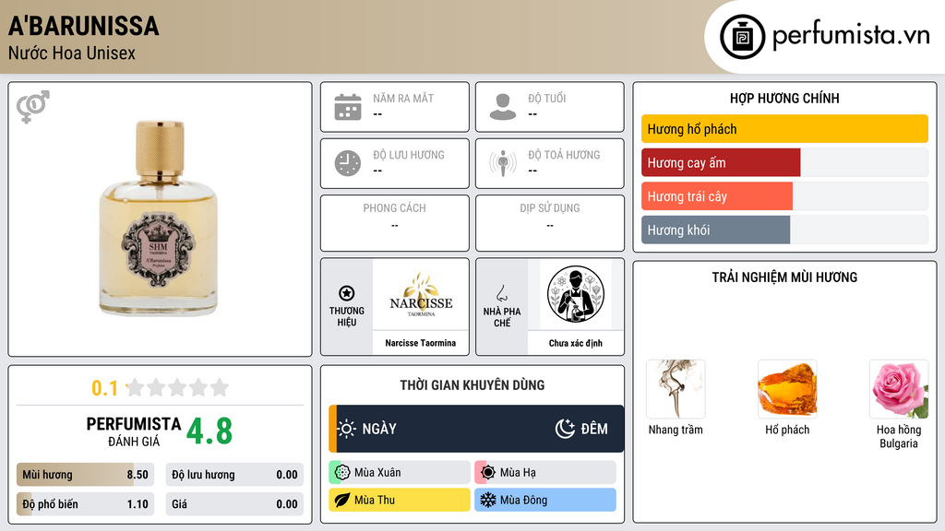The height and width of the screenshot is (531, 945).
Task: Click the leaf icon for Mùa Thu
Action: click(x=341, y=500)
